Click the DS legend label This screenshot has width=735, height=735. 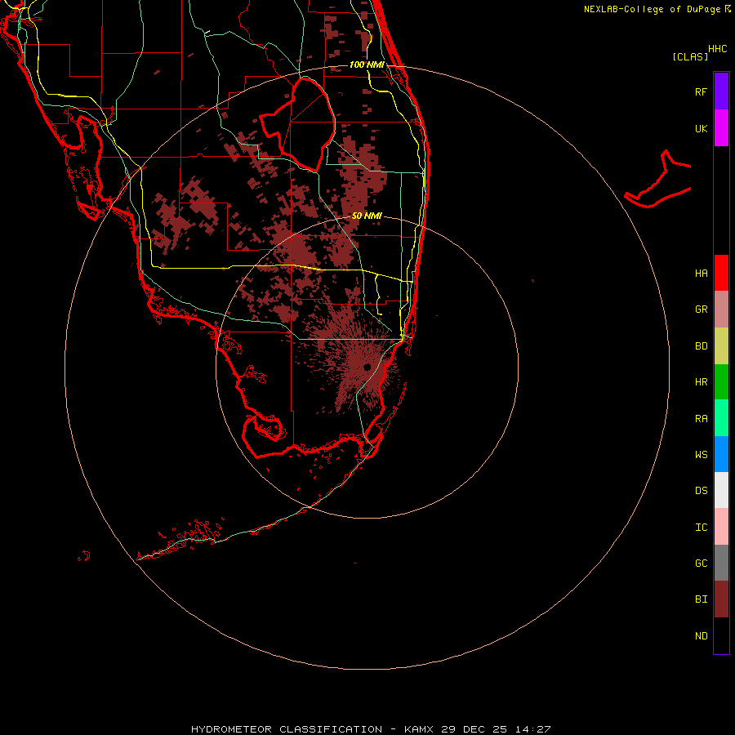(701, 491)
